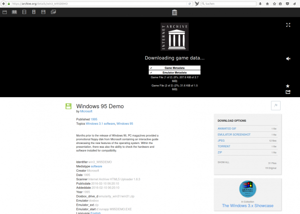This screenshot has width=300, height=214.
Task: Open the Microsoft author link
Action: [86, 111]
